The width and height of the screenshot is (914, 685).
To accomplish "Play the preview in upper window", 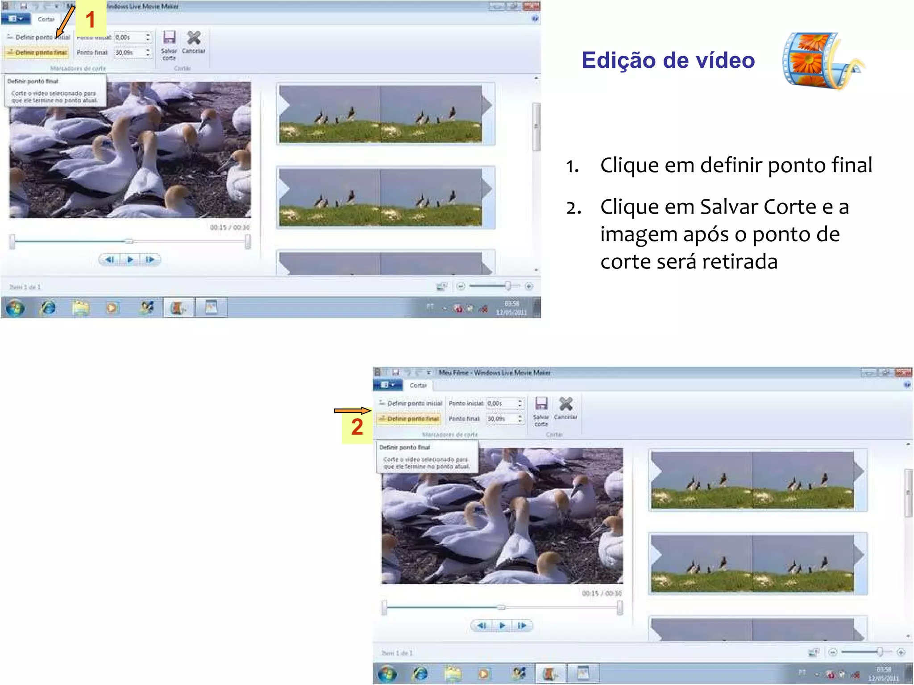I will point(130,260).
